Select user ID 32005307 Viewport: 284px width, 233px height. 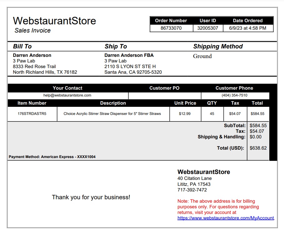[x=207, y=28]
